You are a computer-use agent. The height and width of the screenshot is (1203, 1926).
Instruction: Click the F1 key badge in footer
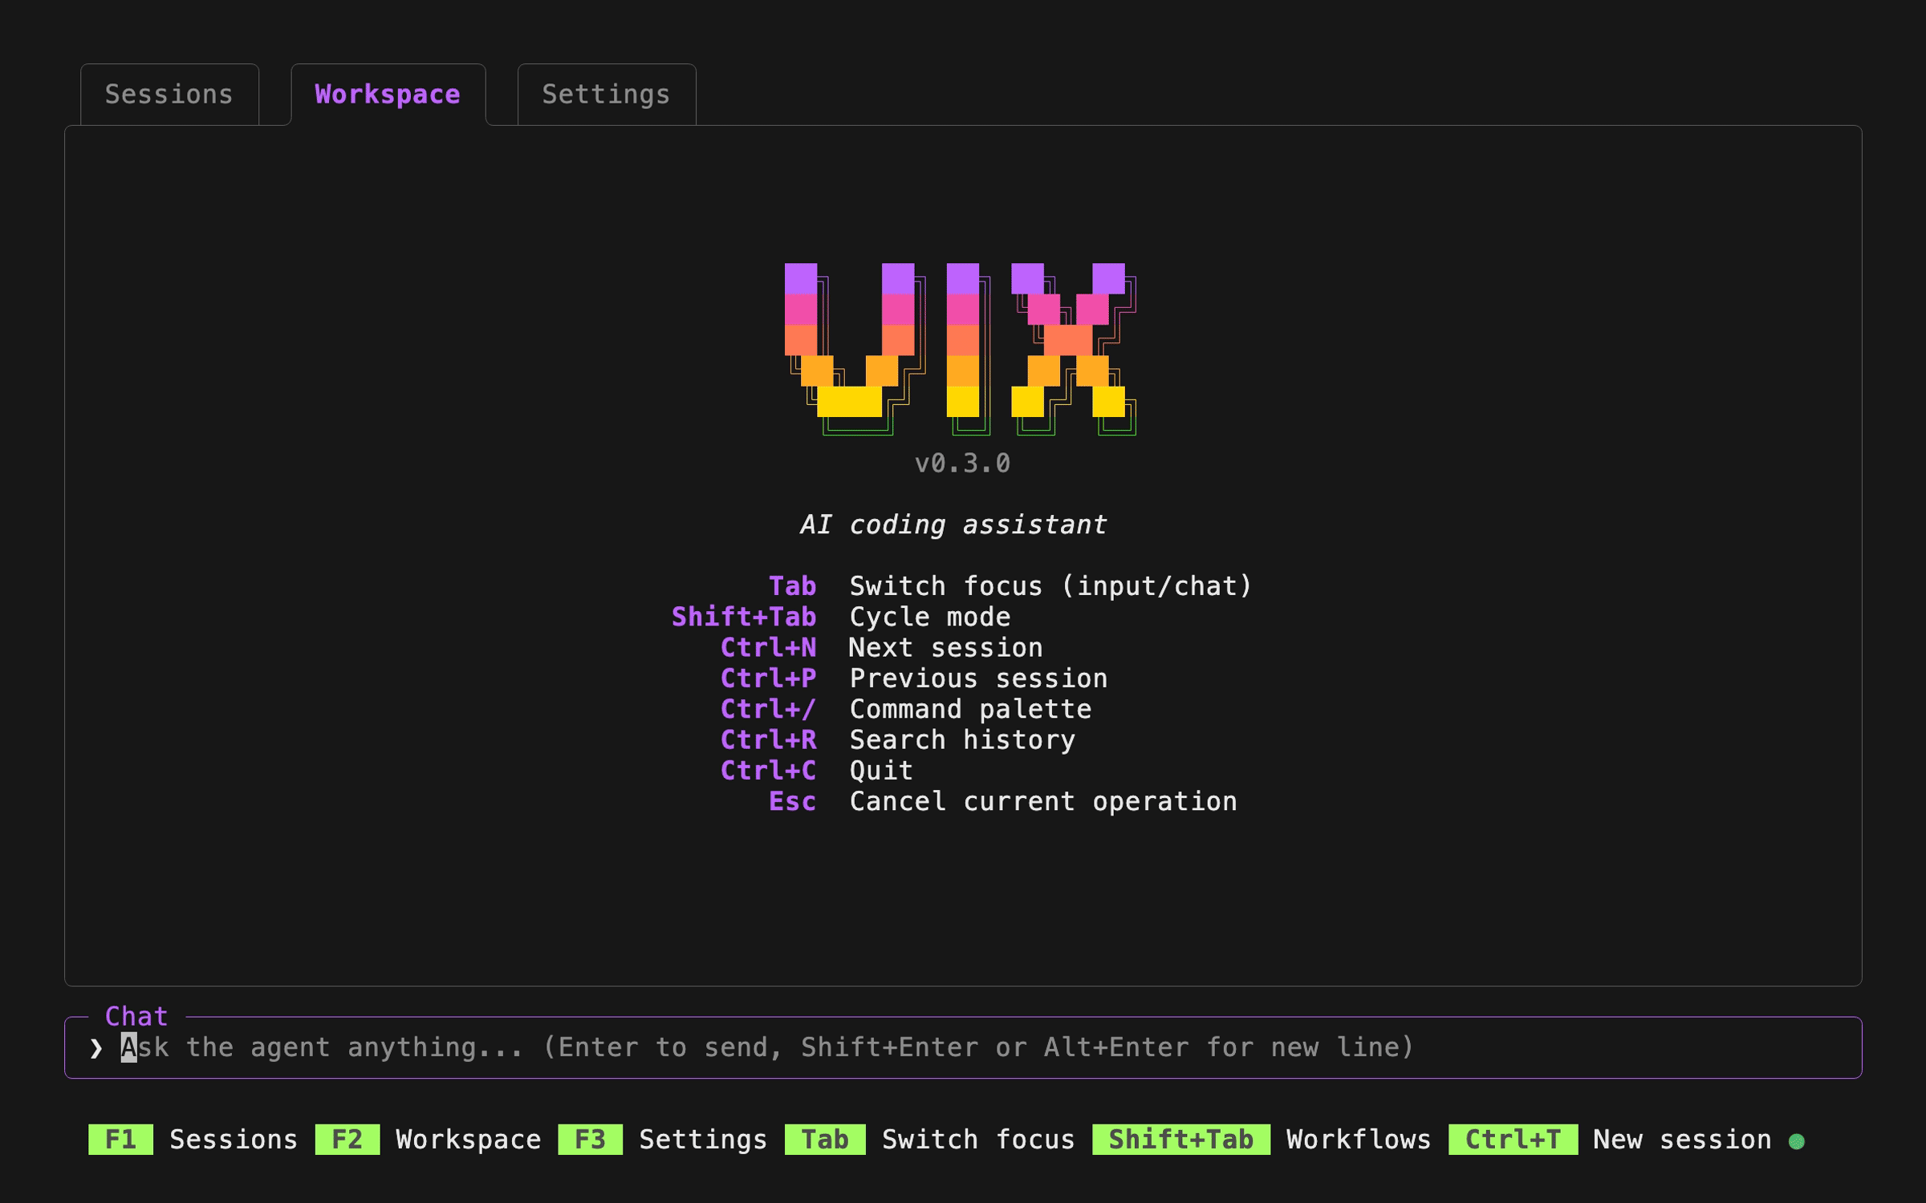pos(120,1140)
